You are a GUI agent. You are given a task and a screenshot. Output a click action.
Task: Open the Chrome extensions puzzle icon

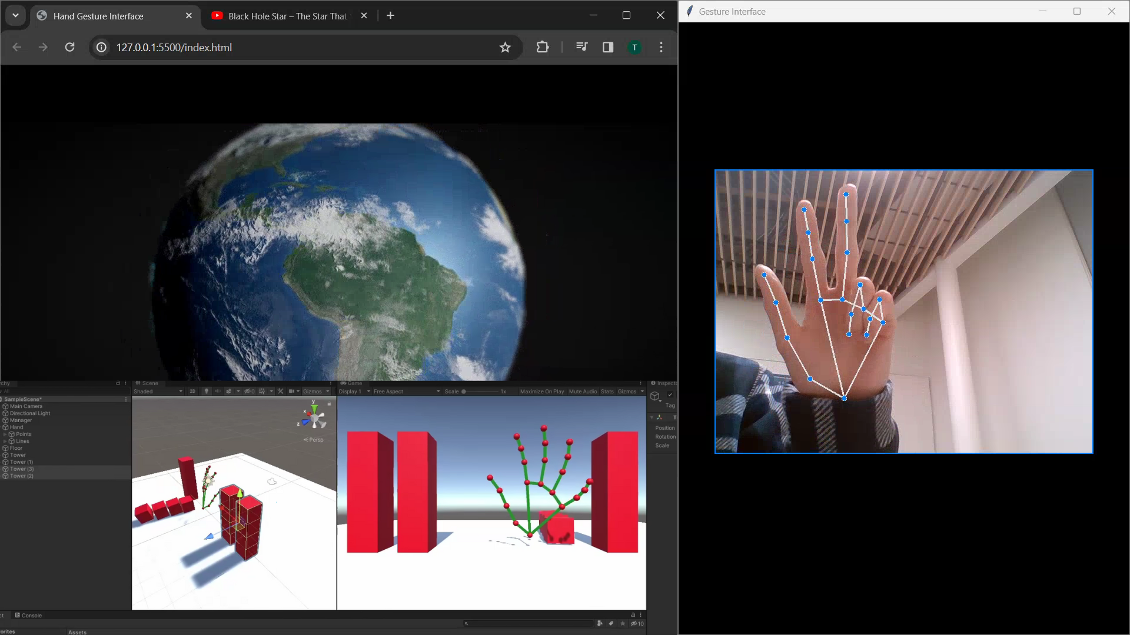tap(542, 47)
